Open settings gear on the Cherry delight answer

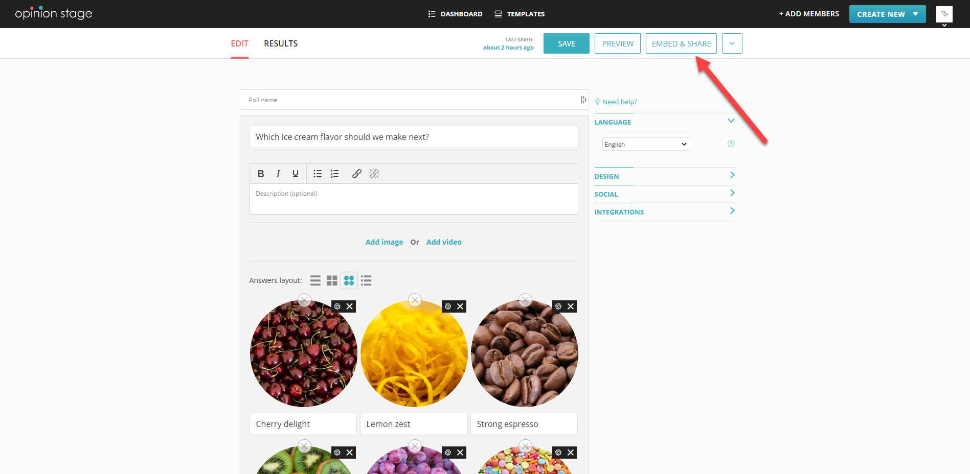point(336,306)
